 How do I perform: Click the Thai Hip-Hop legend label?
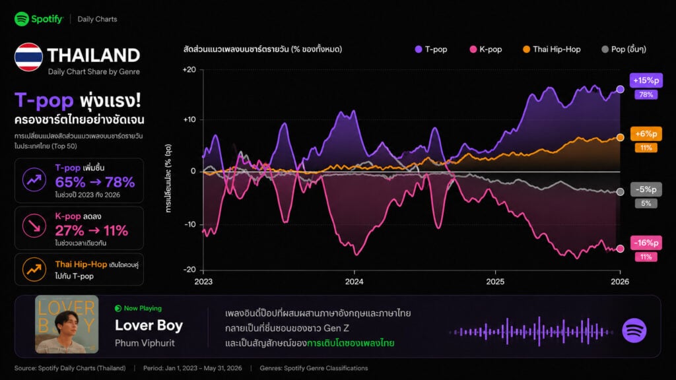[557, 49]
